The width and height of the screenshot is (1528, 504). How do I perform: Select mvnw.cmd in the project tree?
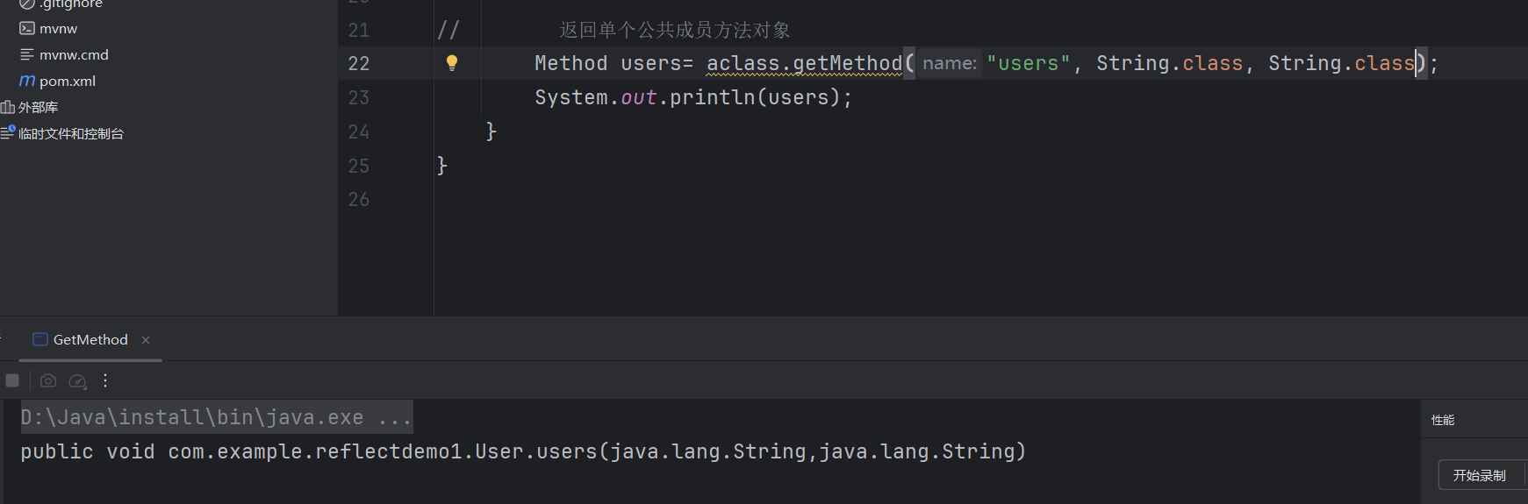pyautogui.click(x=74, y=54)
